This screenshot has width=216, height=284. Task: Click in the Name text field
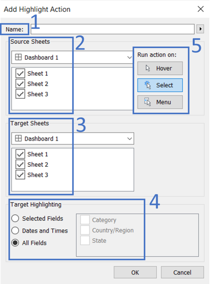coord(112,29)
